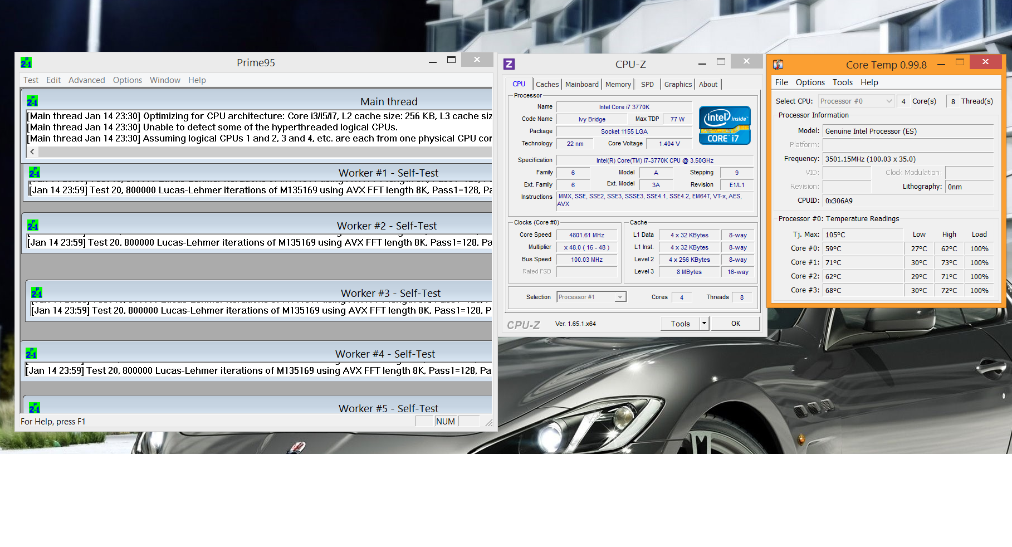Image resolution: width=1012 pixels, height=547 pixels.
Task: Click the Worker #5 Self-Test window icon
Action: 35,408
